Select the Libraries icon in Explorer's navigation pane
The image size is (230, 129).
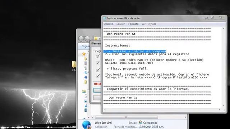point(84,92)
